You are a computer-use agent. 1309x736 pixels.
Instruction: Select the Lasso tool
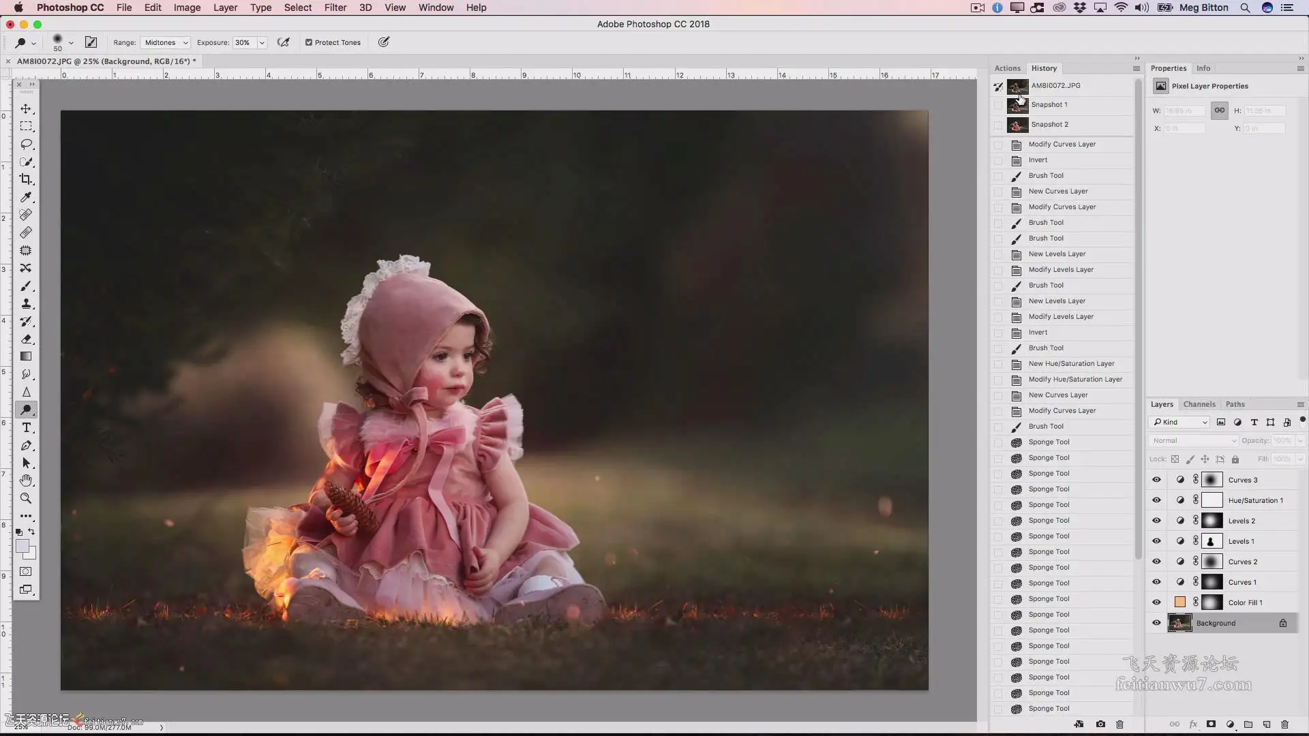pos(26,144)
